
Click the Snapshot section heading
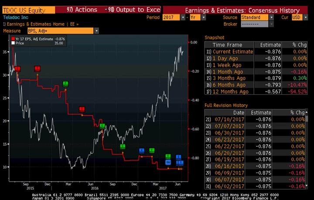pos(215,37)
